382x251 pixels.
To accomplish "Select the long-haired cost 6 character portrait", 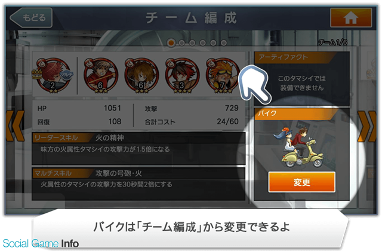I will tap(141, 76).
